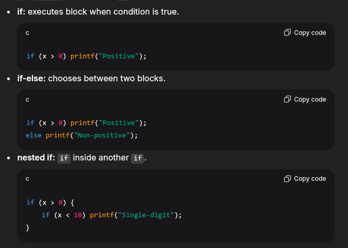348x248 pixels.
Task: Click the copy icon in the if-else code block
Action: 287,100
